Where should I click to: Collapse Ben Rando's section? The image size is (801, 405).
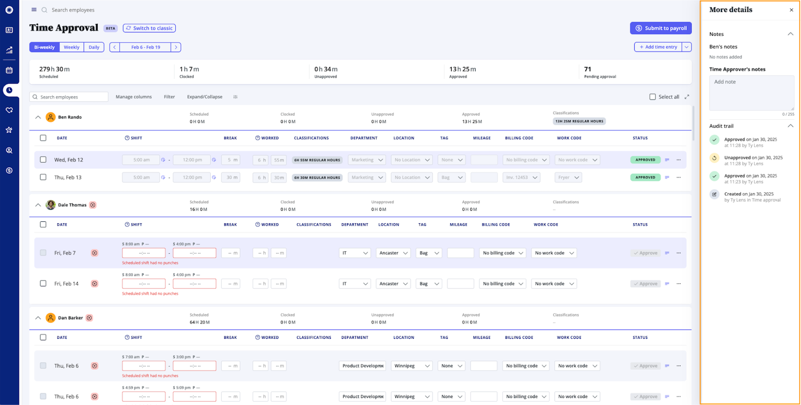point(38,117)
